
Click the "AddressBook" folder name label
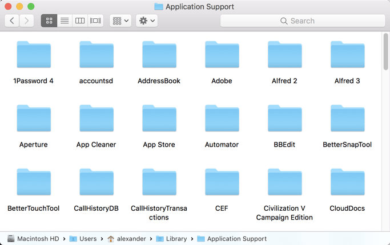159,81
